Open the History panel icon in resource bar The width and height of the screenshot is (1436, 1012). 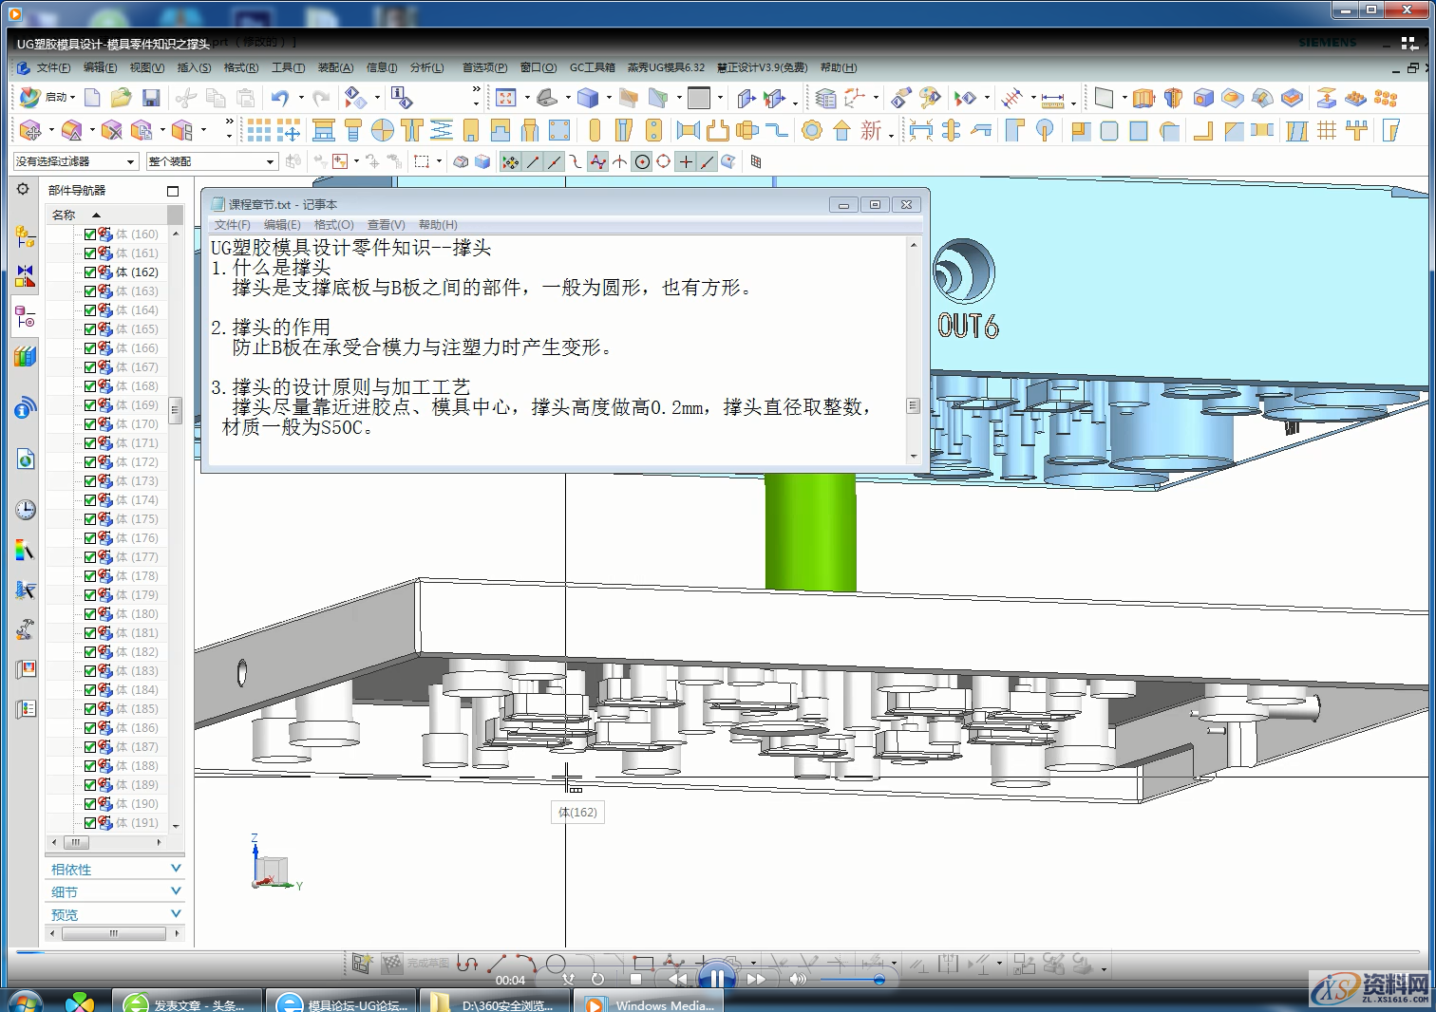point(26,510)
